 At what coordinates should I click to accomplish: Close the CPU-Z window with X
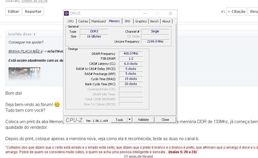171,13
